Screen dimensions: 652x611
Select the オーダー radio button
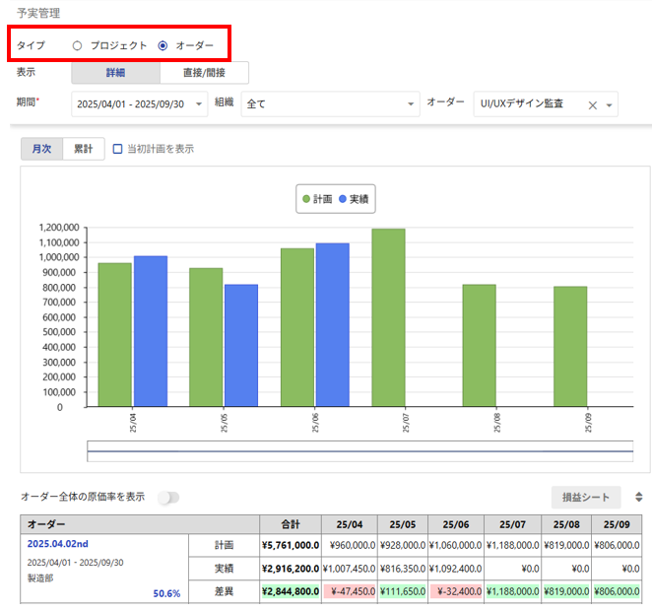coord(163,45)
